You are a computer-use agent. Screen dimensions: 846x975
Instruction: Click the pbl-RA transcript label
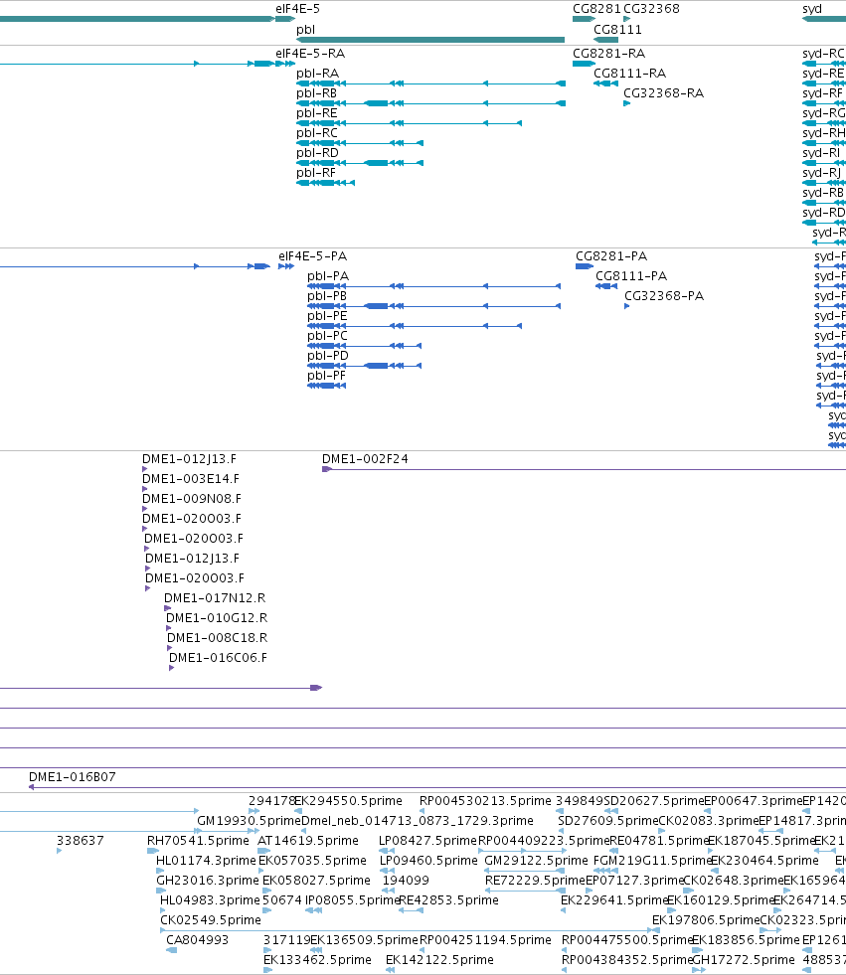(317, 74)
